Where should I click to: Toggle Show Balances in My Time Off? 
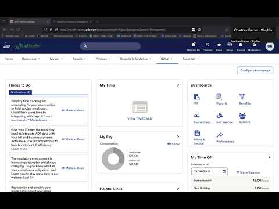tap(249, 172)
